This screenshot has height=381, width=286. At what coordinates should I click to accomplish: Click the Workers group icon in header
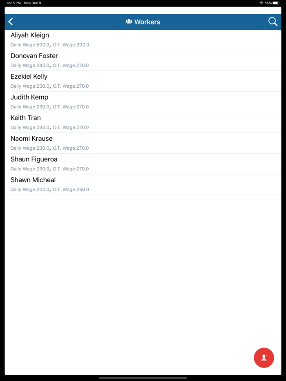click(x=129, y=22)
